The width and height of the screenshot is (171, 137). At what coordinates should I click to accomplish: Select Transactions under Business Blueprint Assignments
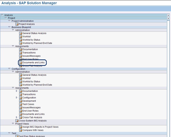point(29,53)
